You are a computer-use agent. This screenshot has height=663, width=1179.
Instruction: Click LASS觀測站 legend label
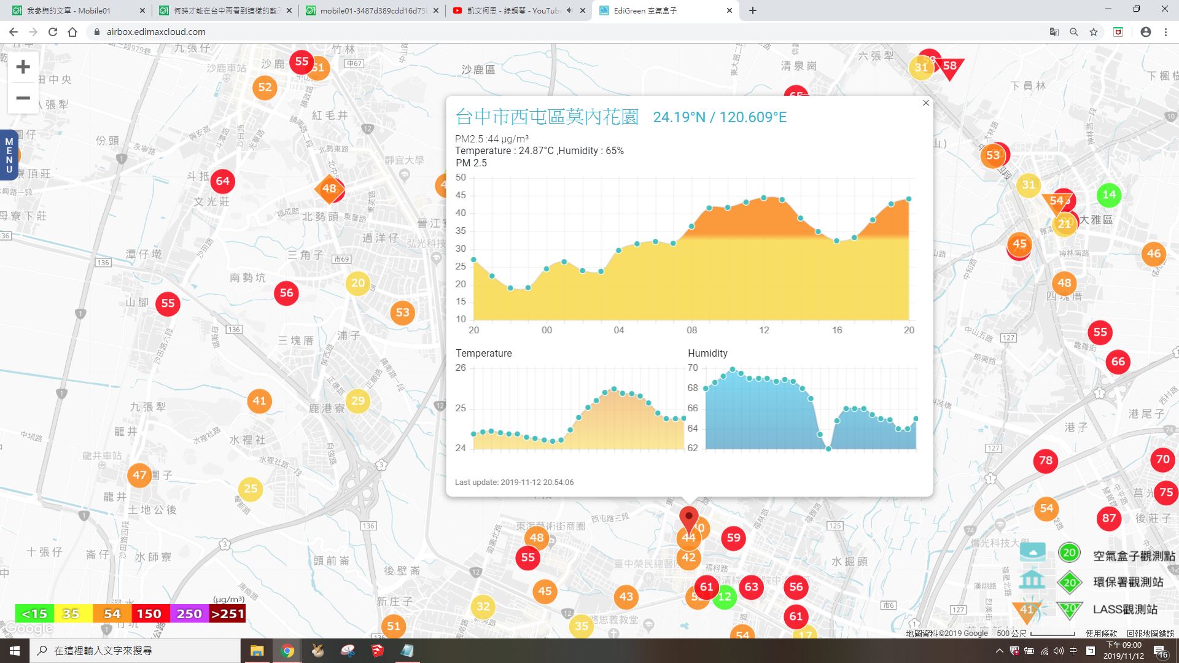tap(1125, 610)
